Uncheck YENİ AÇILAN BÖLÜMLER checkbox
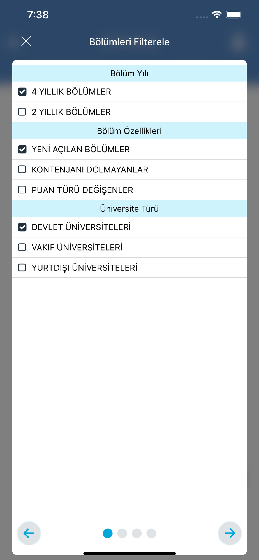259x560 pixels. (22, 149)
